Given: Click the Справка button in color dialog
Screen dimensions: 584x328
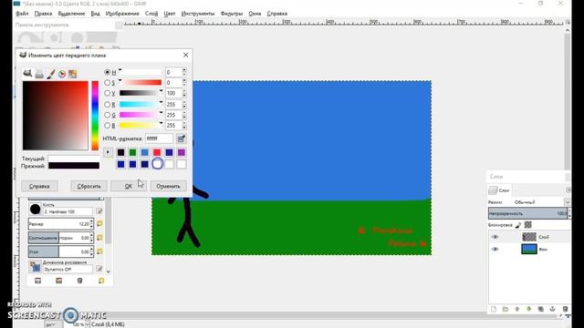Looking at the screenshot, I should (x=39, y=186).
